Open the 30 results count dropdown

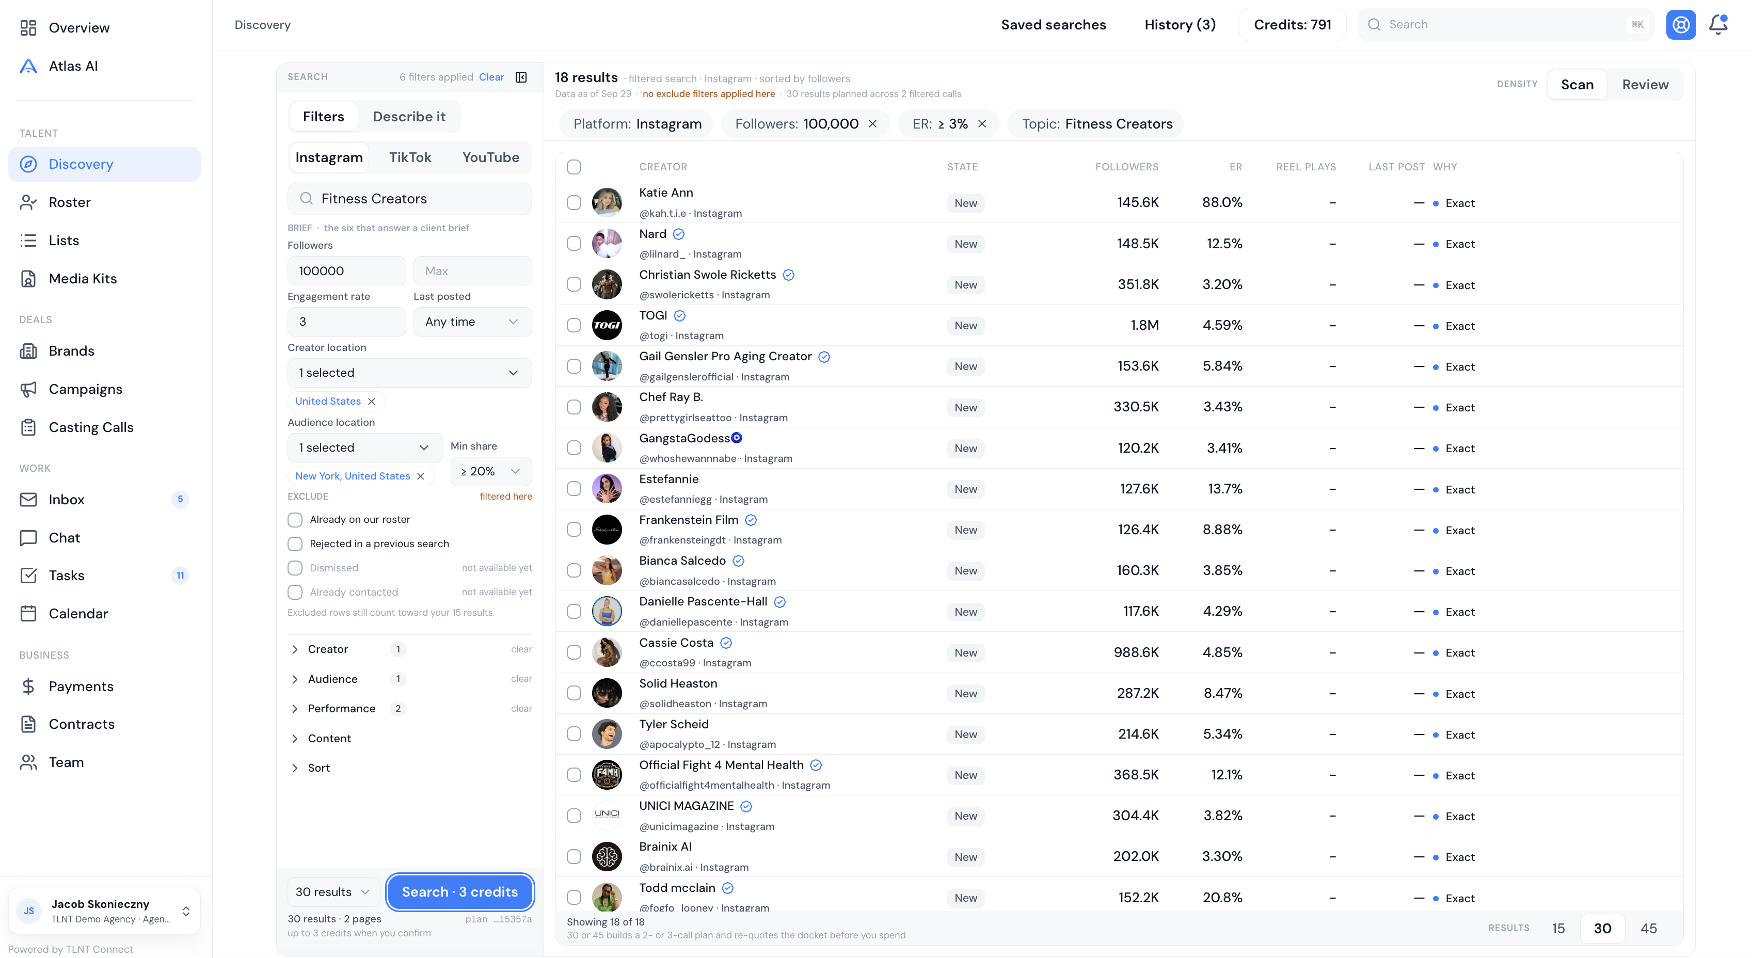(333, 892)
